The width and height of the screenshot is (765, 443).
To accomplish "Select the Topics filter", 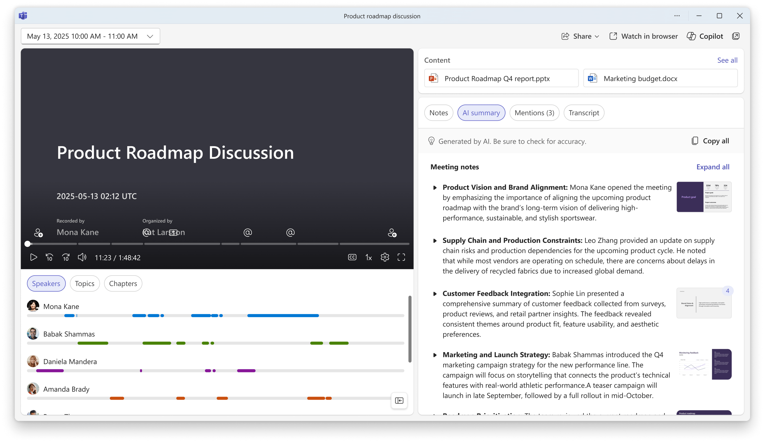I will (85, 284).
